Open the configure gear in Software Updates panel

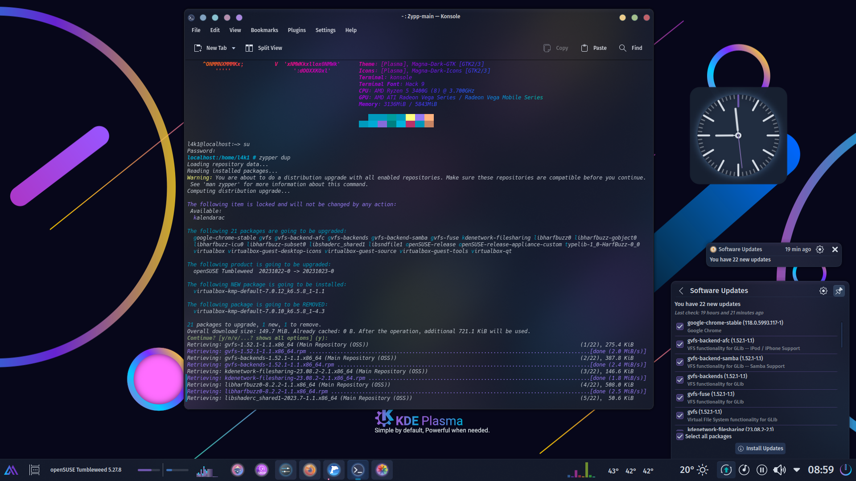823,291
